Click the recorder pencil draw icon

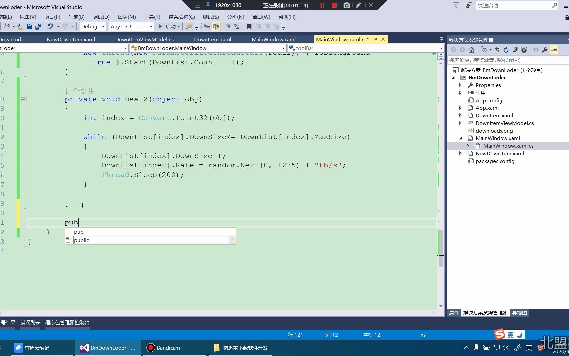(358, 5)
